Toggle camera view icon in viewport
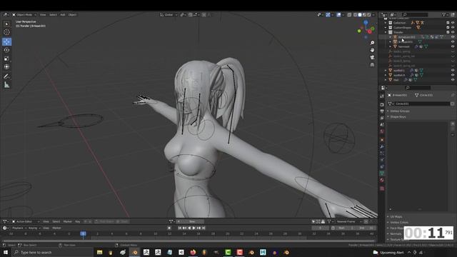The image size is (457, 257). coord(372,57)
